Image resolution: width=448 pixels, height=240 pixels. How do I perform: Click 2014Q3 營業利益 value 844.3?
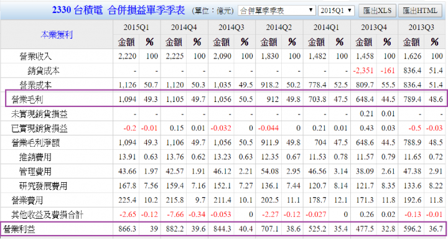[222, 229]
